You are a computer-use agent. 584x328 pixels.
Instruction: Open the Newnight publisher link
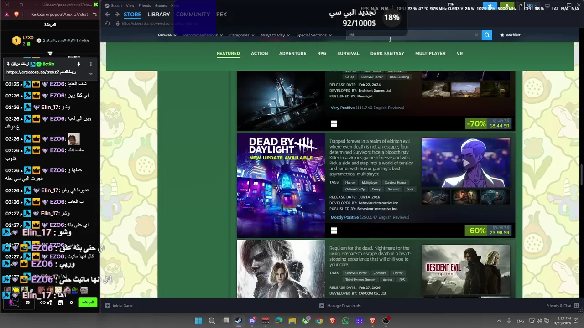(x=365, y=97)
